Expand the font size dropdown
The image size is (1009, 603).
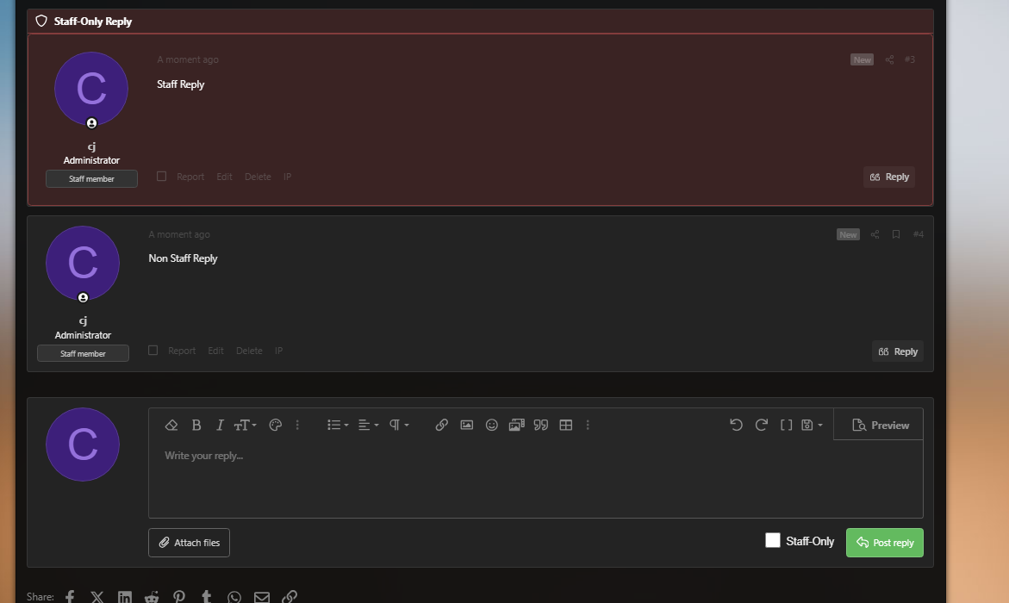coord(245,425)
